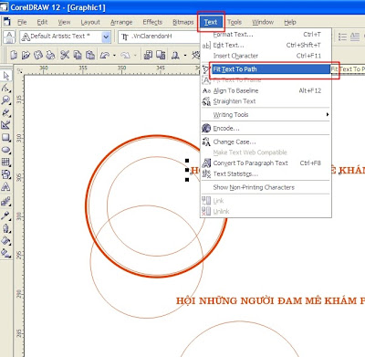Choose Align To Baseline menu entry

click(266, 90)
